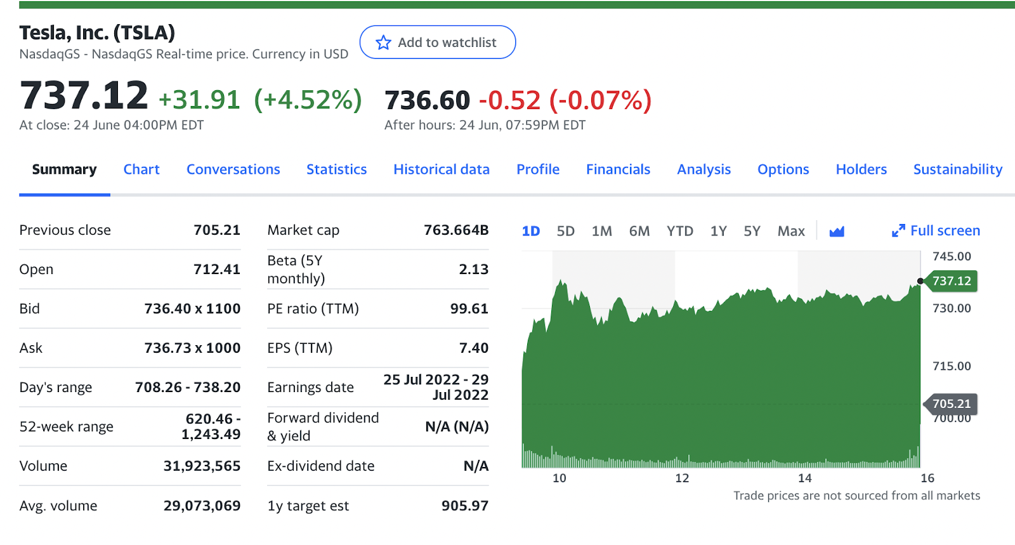Choose the 6M chart range
The width and height of the screenshot is (1015, 545).
(639, 231)
